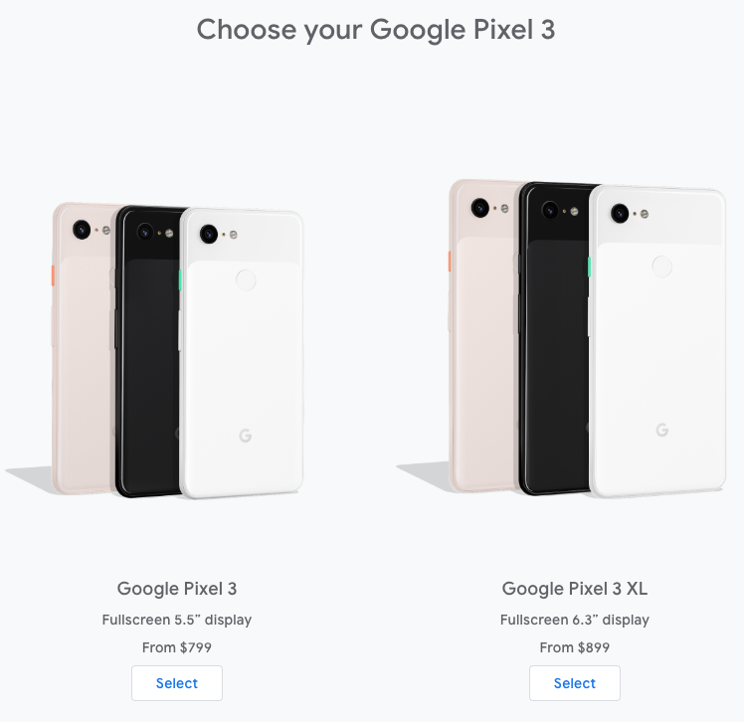Click the 'Google Pixel 3 XL' product title
The image size is (744, 722).
coord(575,589)
